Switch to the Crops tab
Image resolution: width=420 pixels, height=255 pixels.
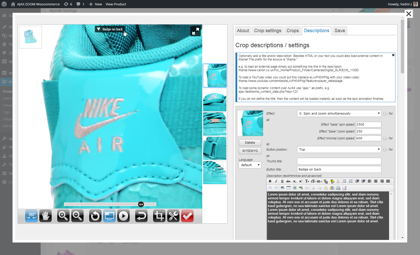(x=293, y=31)
